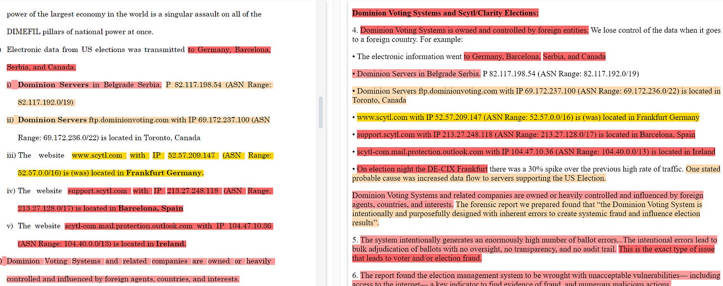The width and height of the screenshot is (723, 286).
Task: Click 'to Germany, Barcelona,' in the left document
Action: pyautogui.click(x=229, y=50)
